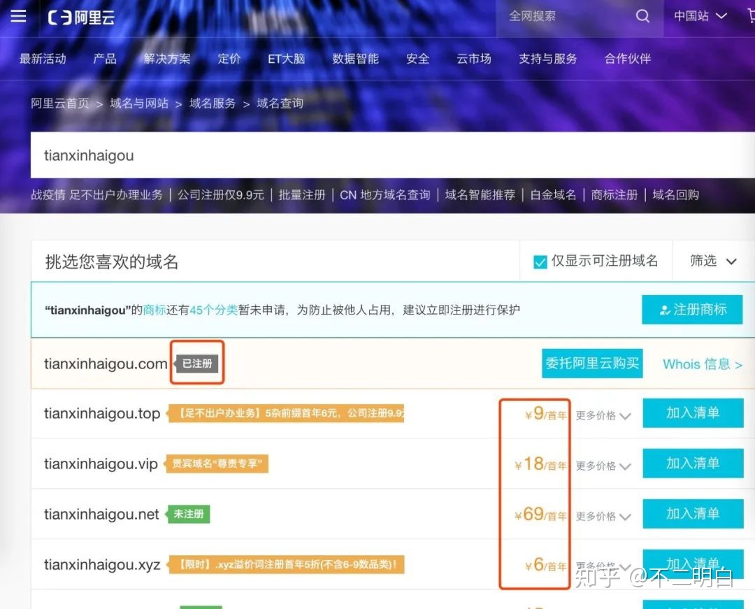Click the 已注册 status badge on tianxinhaigou.com
Screen dimensions: 755x609
pyautogui.click(x=196, y=363)
